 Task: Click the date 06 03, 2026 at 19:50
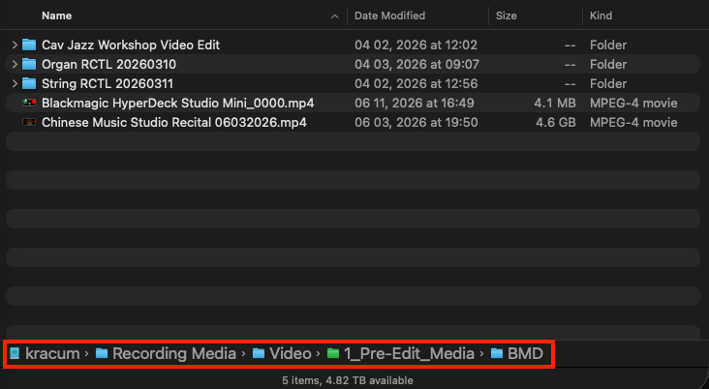pyautogui.click(x=416, y=123)
